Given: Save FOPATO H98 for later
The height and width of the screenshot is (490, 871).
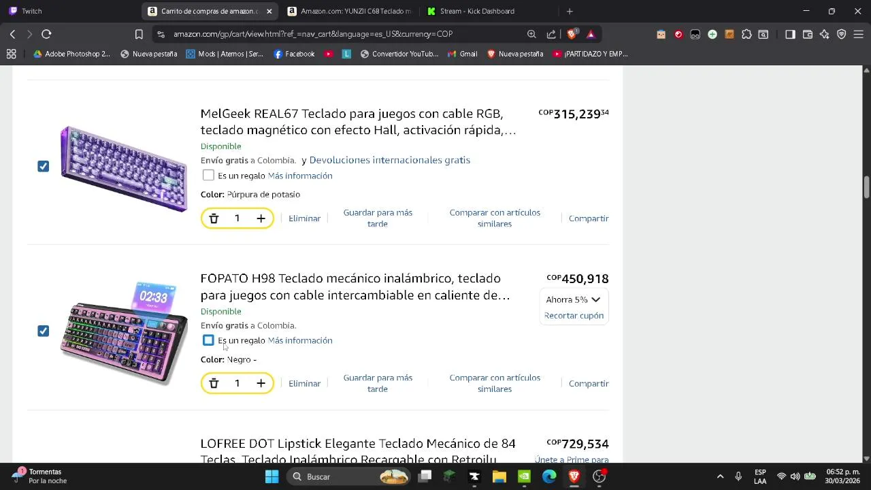Looking at the screenshot, I should click(x=378, y=383).
